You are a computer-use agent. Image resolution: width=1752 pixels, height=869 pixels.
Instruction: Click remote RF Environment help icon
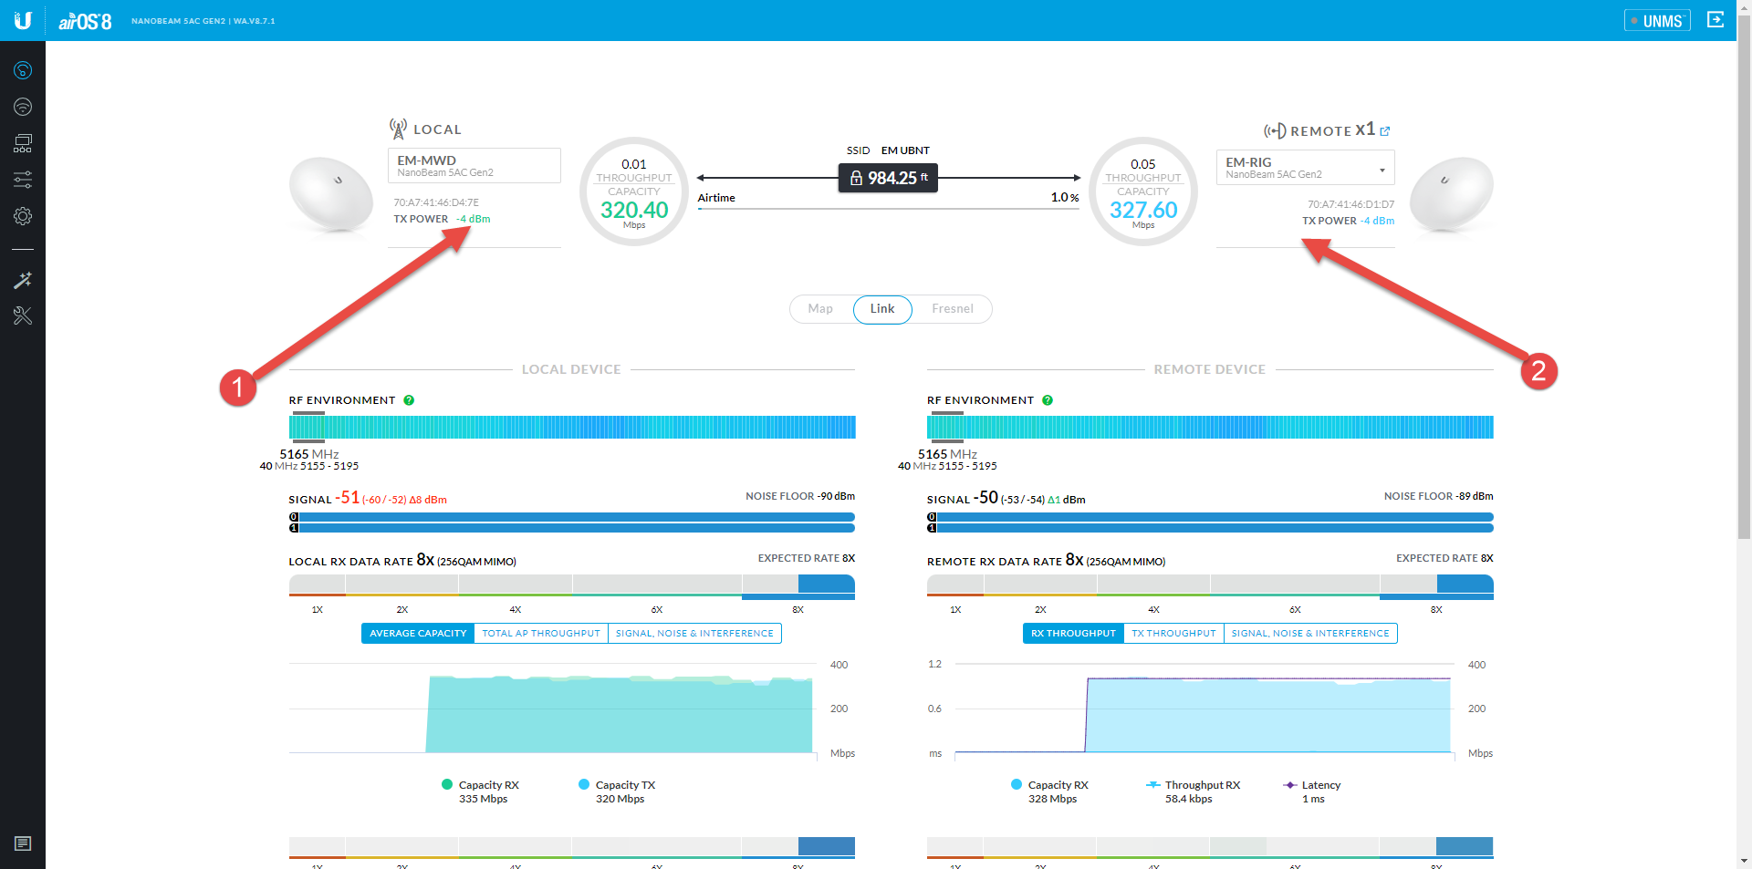pyautogui.click(x=1048, y=400)
